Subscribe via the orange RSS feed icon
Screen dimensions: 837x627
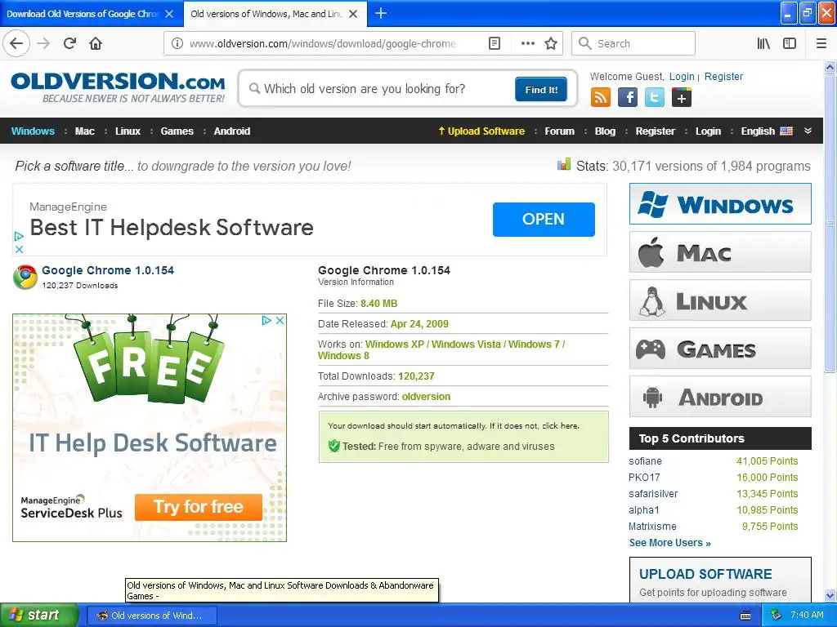pos(601,98)
